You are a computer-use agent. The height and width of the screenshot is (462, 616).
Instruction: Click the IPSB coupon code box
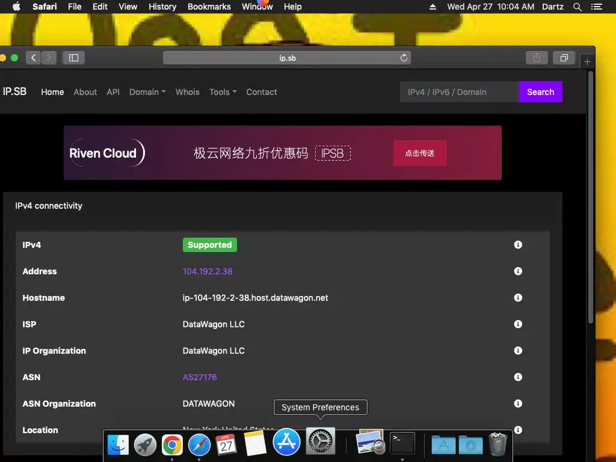(x=333, y=153)
